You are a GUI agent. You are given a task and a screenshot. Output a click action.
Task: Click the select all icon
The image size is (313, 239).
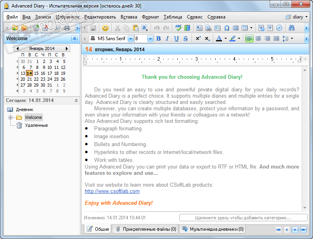(x=145, y=28)
